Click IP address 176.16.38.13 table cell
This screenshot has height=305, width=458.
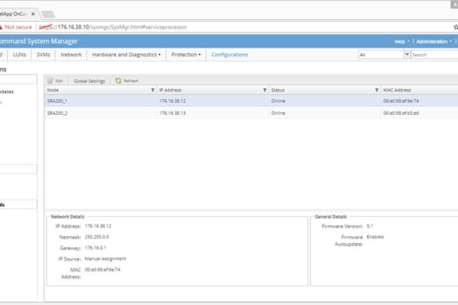pyautogui.click(x=172, y=113)
